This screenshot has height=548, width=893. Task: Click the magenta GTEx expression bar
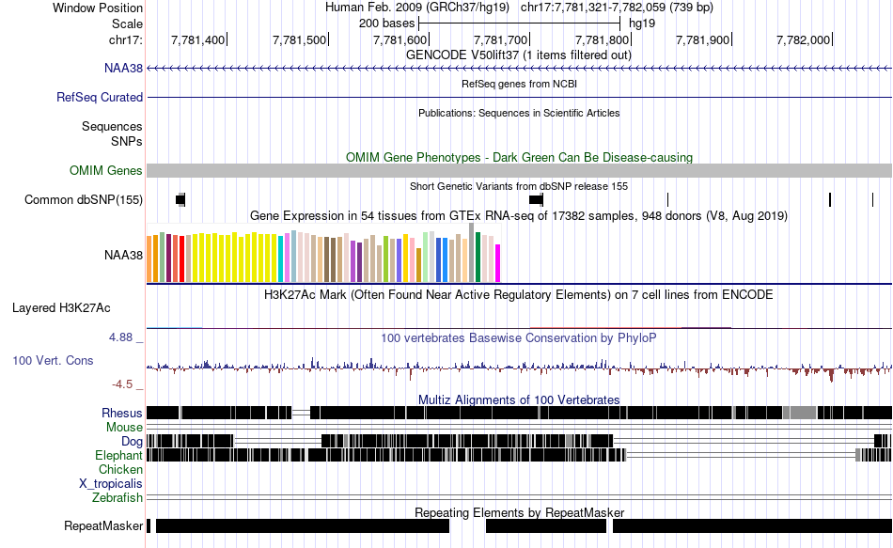[498, 263]
